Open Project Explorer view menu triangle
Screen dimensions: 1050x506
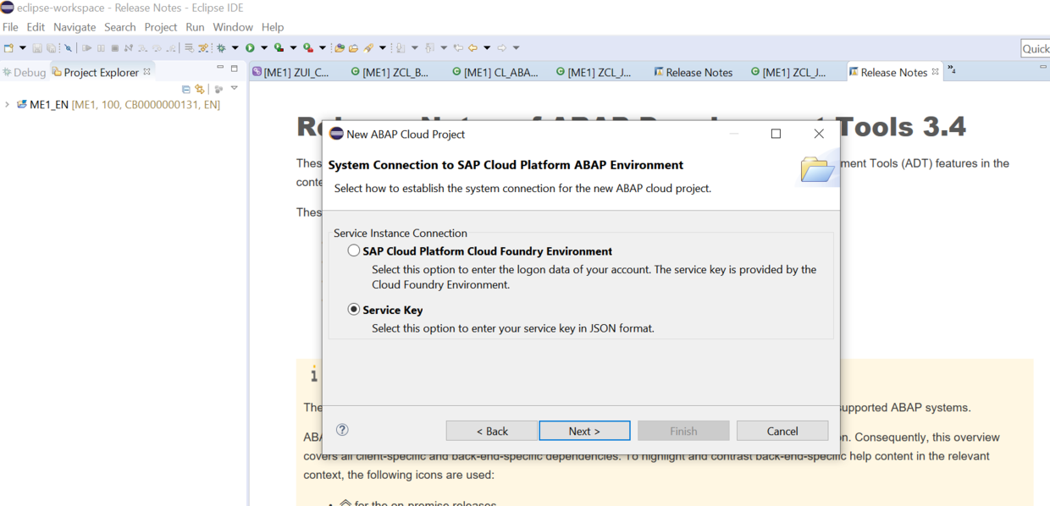click(235, 89)
